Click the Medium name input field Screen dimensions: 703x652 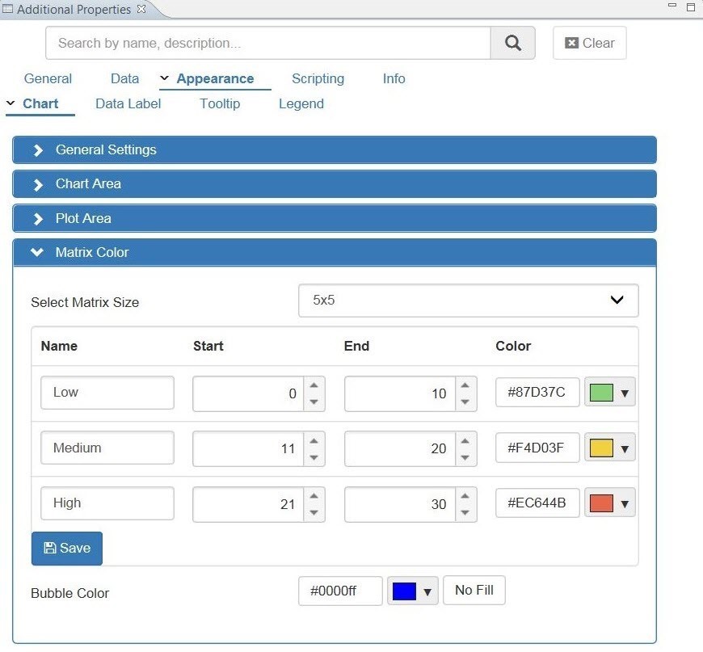(x=107, y=448)
